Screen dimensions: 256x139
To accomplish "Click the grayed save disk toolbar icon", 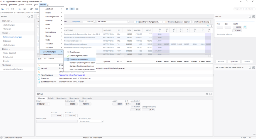I will click(x=7, y=9).
